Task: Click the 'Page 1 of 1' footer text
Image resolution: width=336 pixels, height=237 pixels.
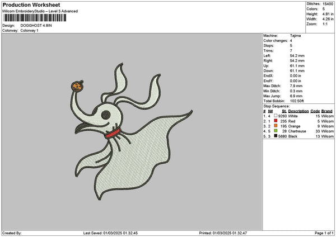Action: pos(324,233)
